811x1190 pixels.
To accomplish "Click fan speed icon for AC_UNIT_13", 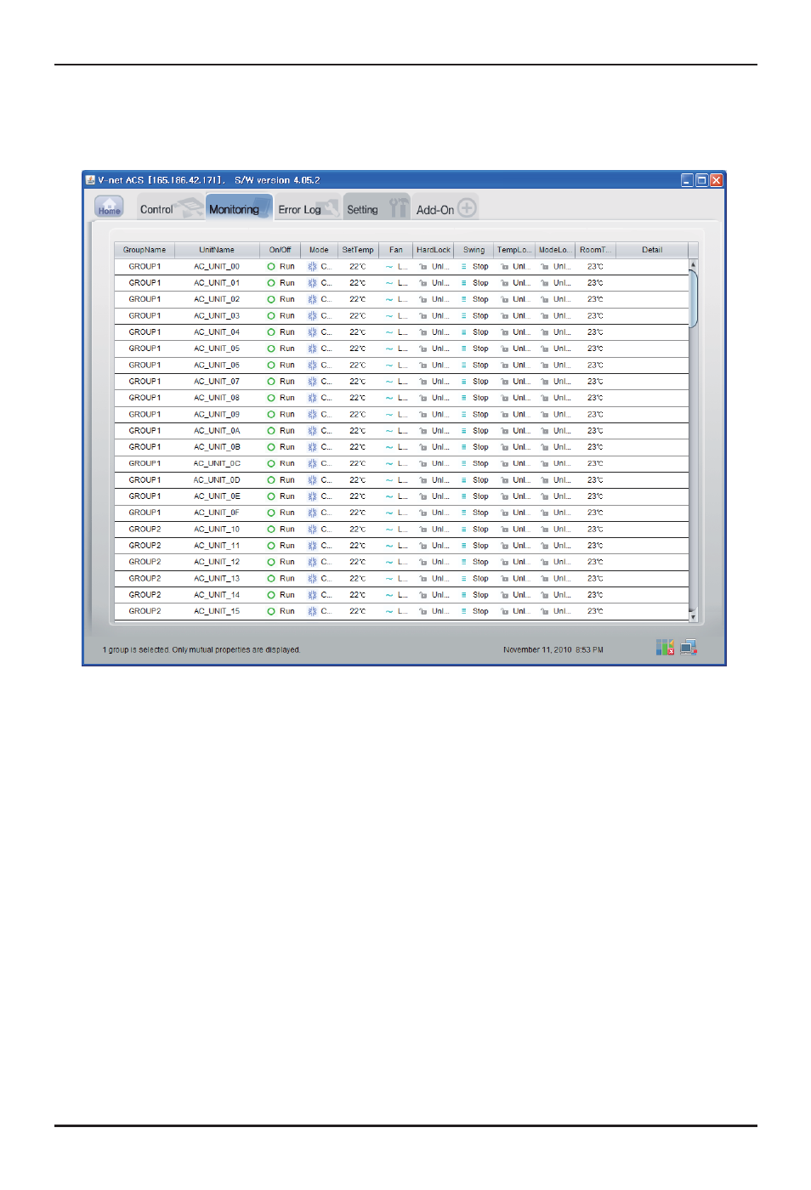I will tap(389, 579).
